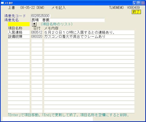Click the date cell 080320
Screen dimensions: 146x122
(x=37, y=37)
